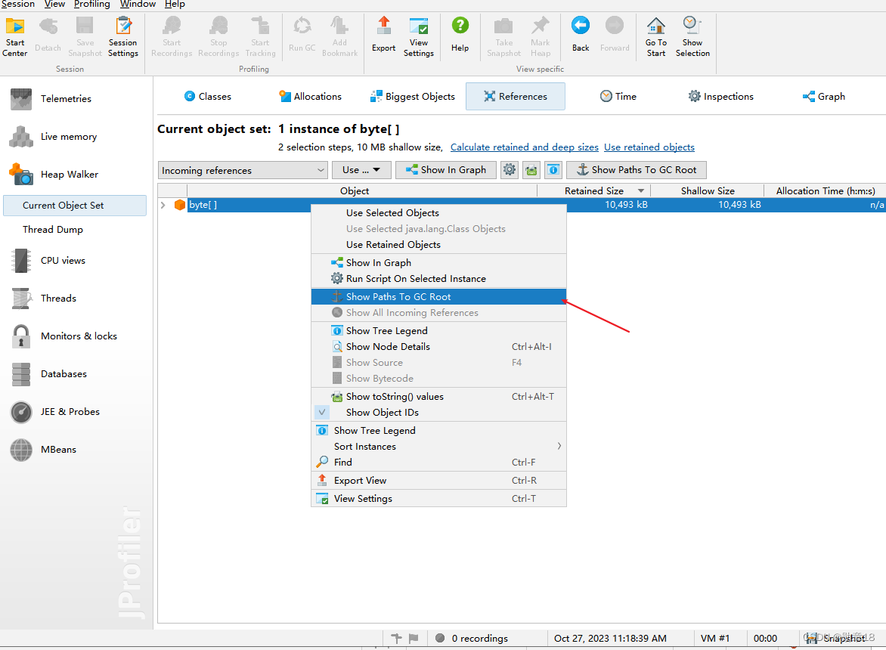Open Telemetries view
The width and height of the screenshot is (886, 650).
coord(67,98)
